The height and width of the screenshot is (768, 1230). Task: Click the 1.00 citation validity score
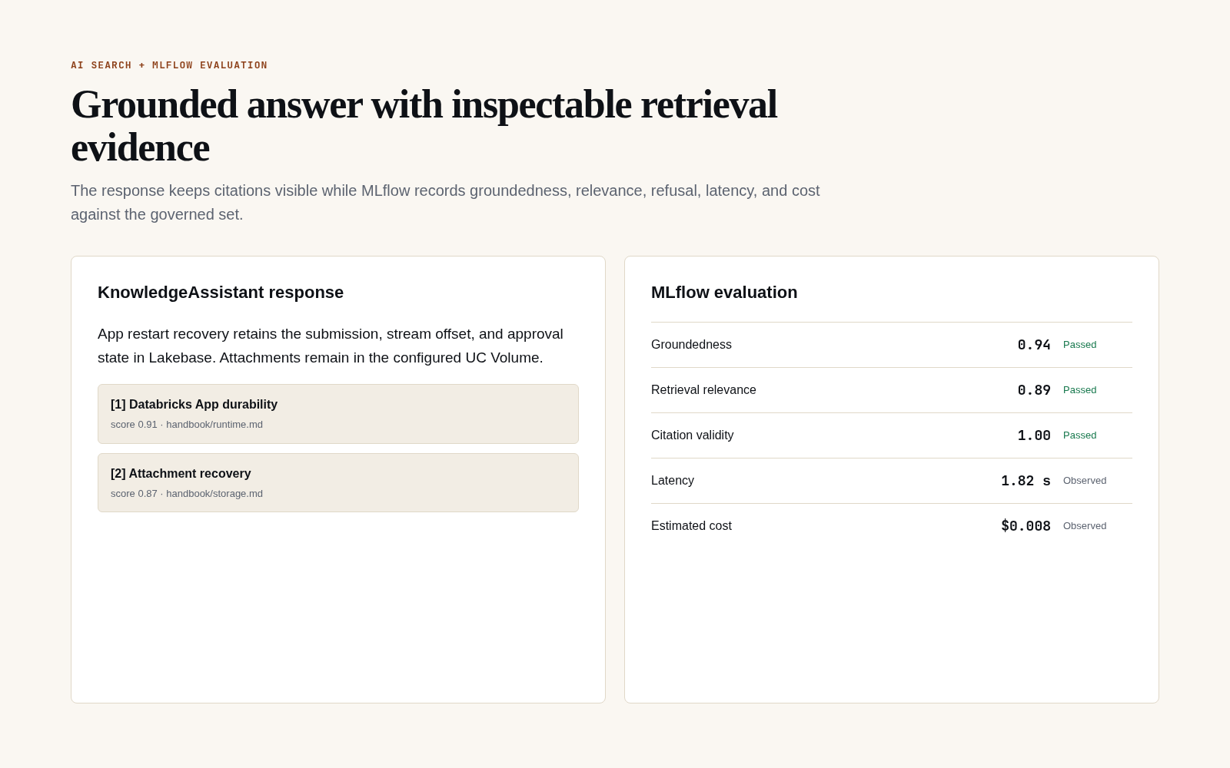point(1034,435)
